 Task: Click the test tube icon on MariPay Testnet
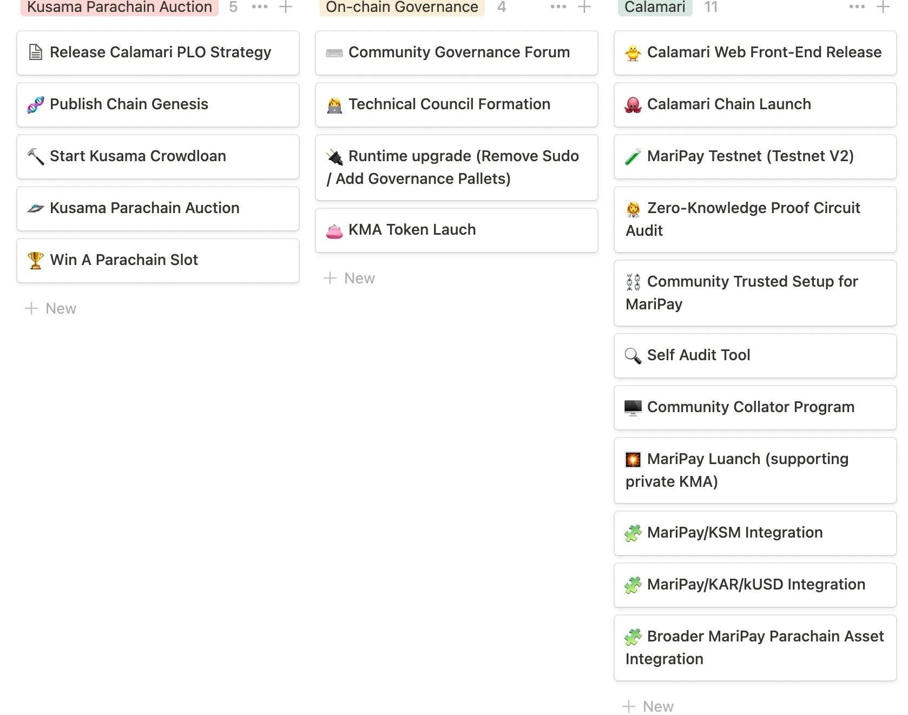[633, 156]
